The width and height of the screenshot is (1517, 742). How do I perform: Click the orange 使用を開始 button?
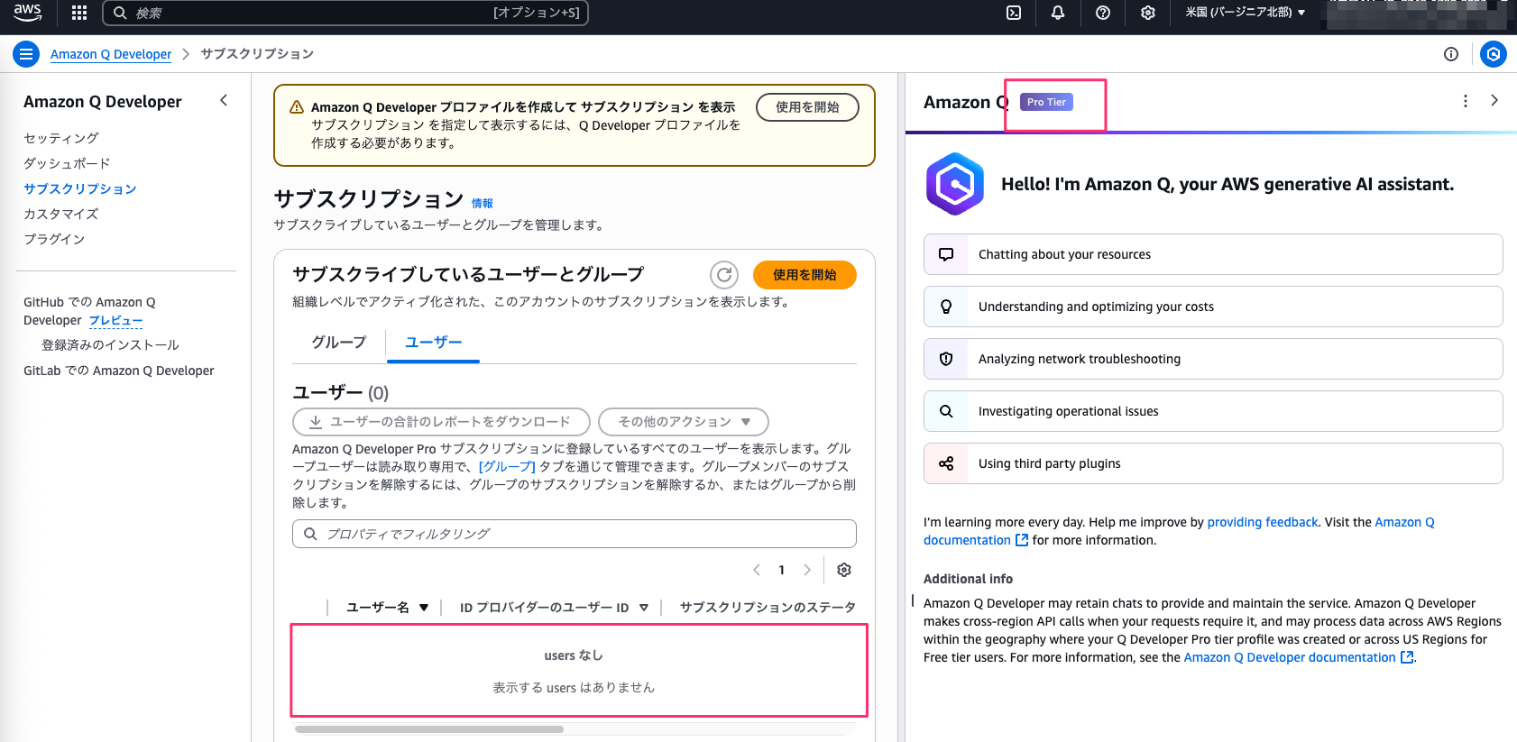coord(804,275)
